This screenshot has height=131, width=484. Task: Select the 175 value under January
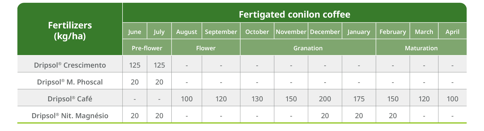(x=359, y=99)
